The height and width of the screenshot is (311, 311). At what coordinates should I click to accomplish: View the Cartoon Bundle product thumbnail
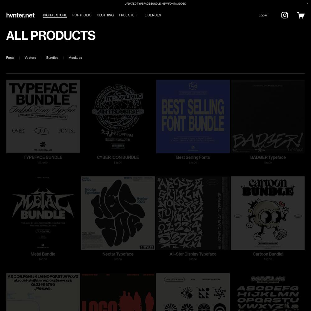point(268,213)
